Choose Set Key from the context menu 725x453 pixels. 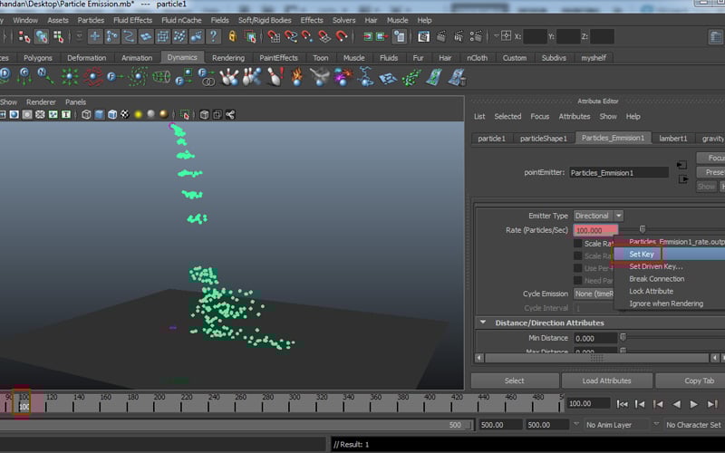point(642,255)
